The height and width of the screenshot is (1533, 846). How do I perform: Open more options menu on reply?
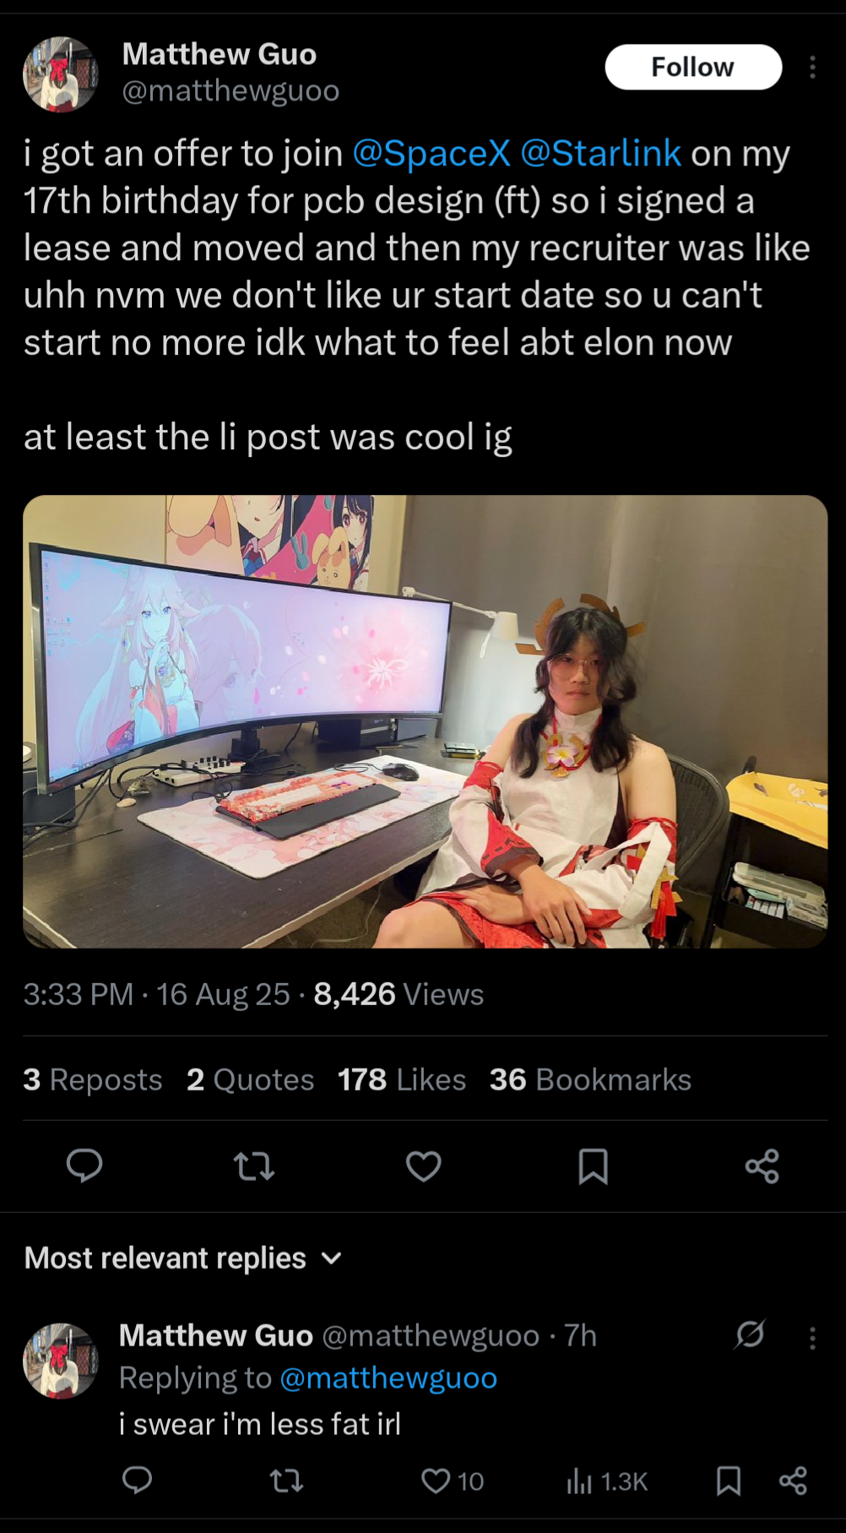812,1338
